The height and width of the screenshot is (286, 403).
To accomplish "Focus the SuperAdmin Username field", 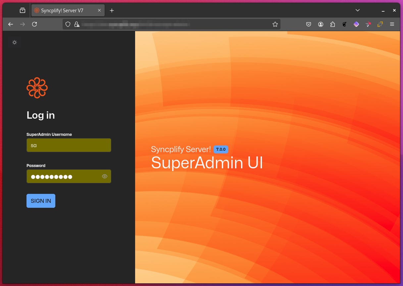I will tap(69, 145).
